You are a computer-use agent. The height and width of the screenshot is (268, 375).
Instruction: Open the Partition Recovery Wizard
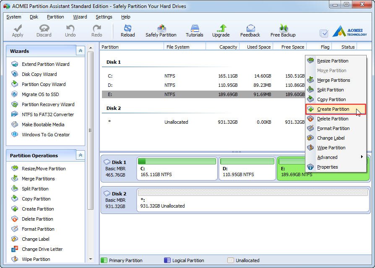tap(43, 104)
